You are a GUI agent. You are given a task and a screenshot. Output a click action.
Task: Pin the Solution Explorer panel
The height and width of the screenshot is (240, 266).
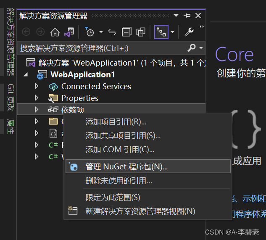187,16
